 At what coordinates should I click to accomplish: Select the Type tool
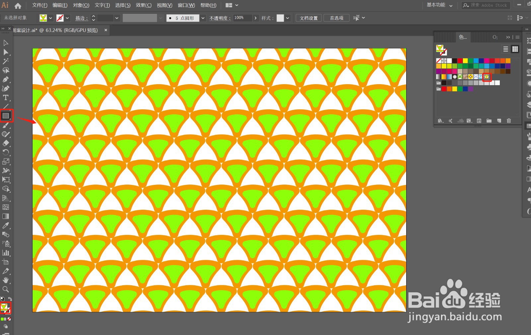coord(6,98)
